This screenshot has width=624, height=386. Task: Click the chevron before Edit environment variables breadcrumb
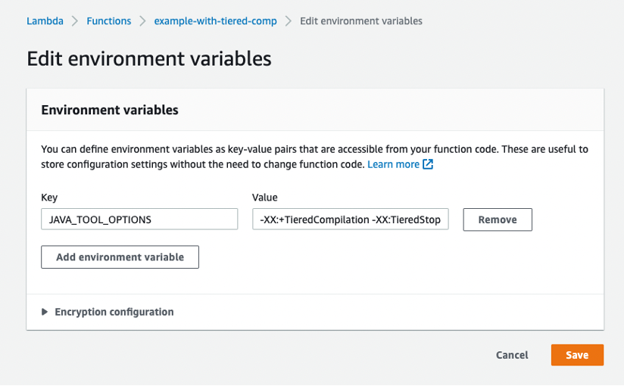tap(289, 21)
